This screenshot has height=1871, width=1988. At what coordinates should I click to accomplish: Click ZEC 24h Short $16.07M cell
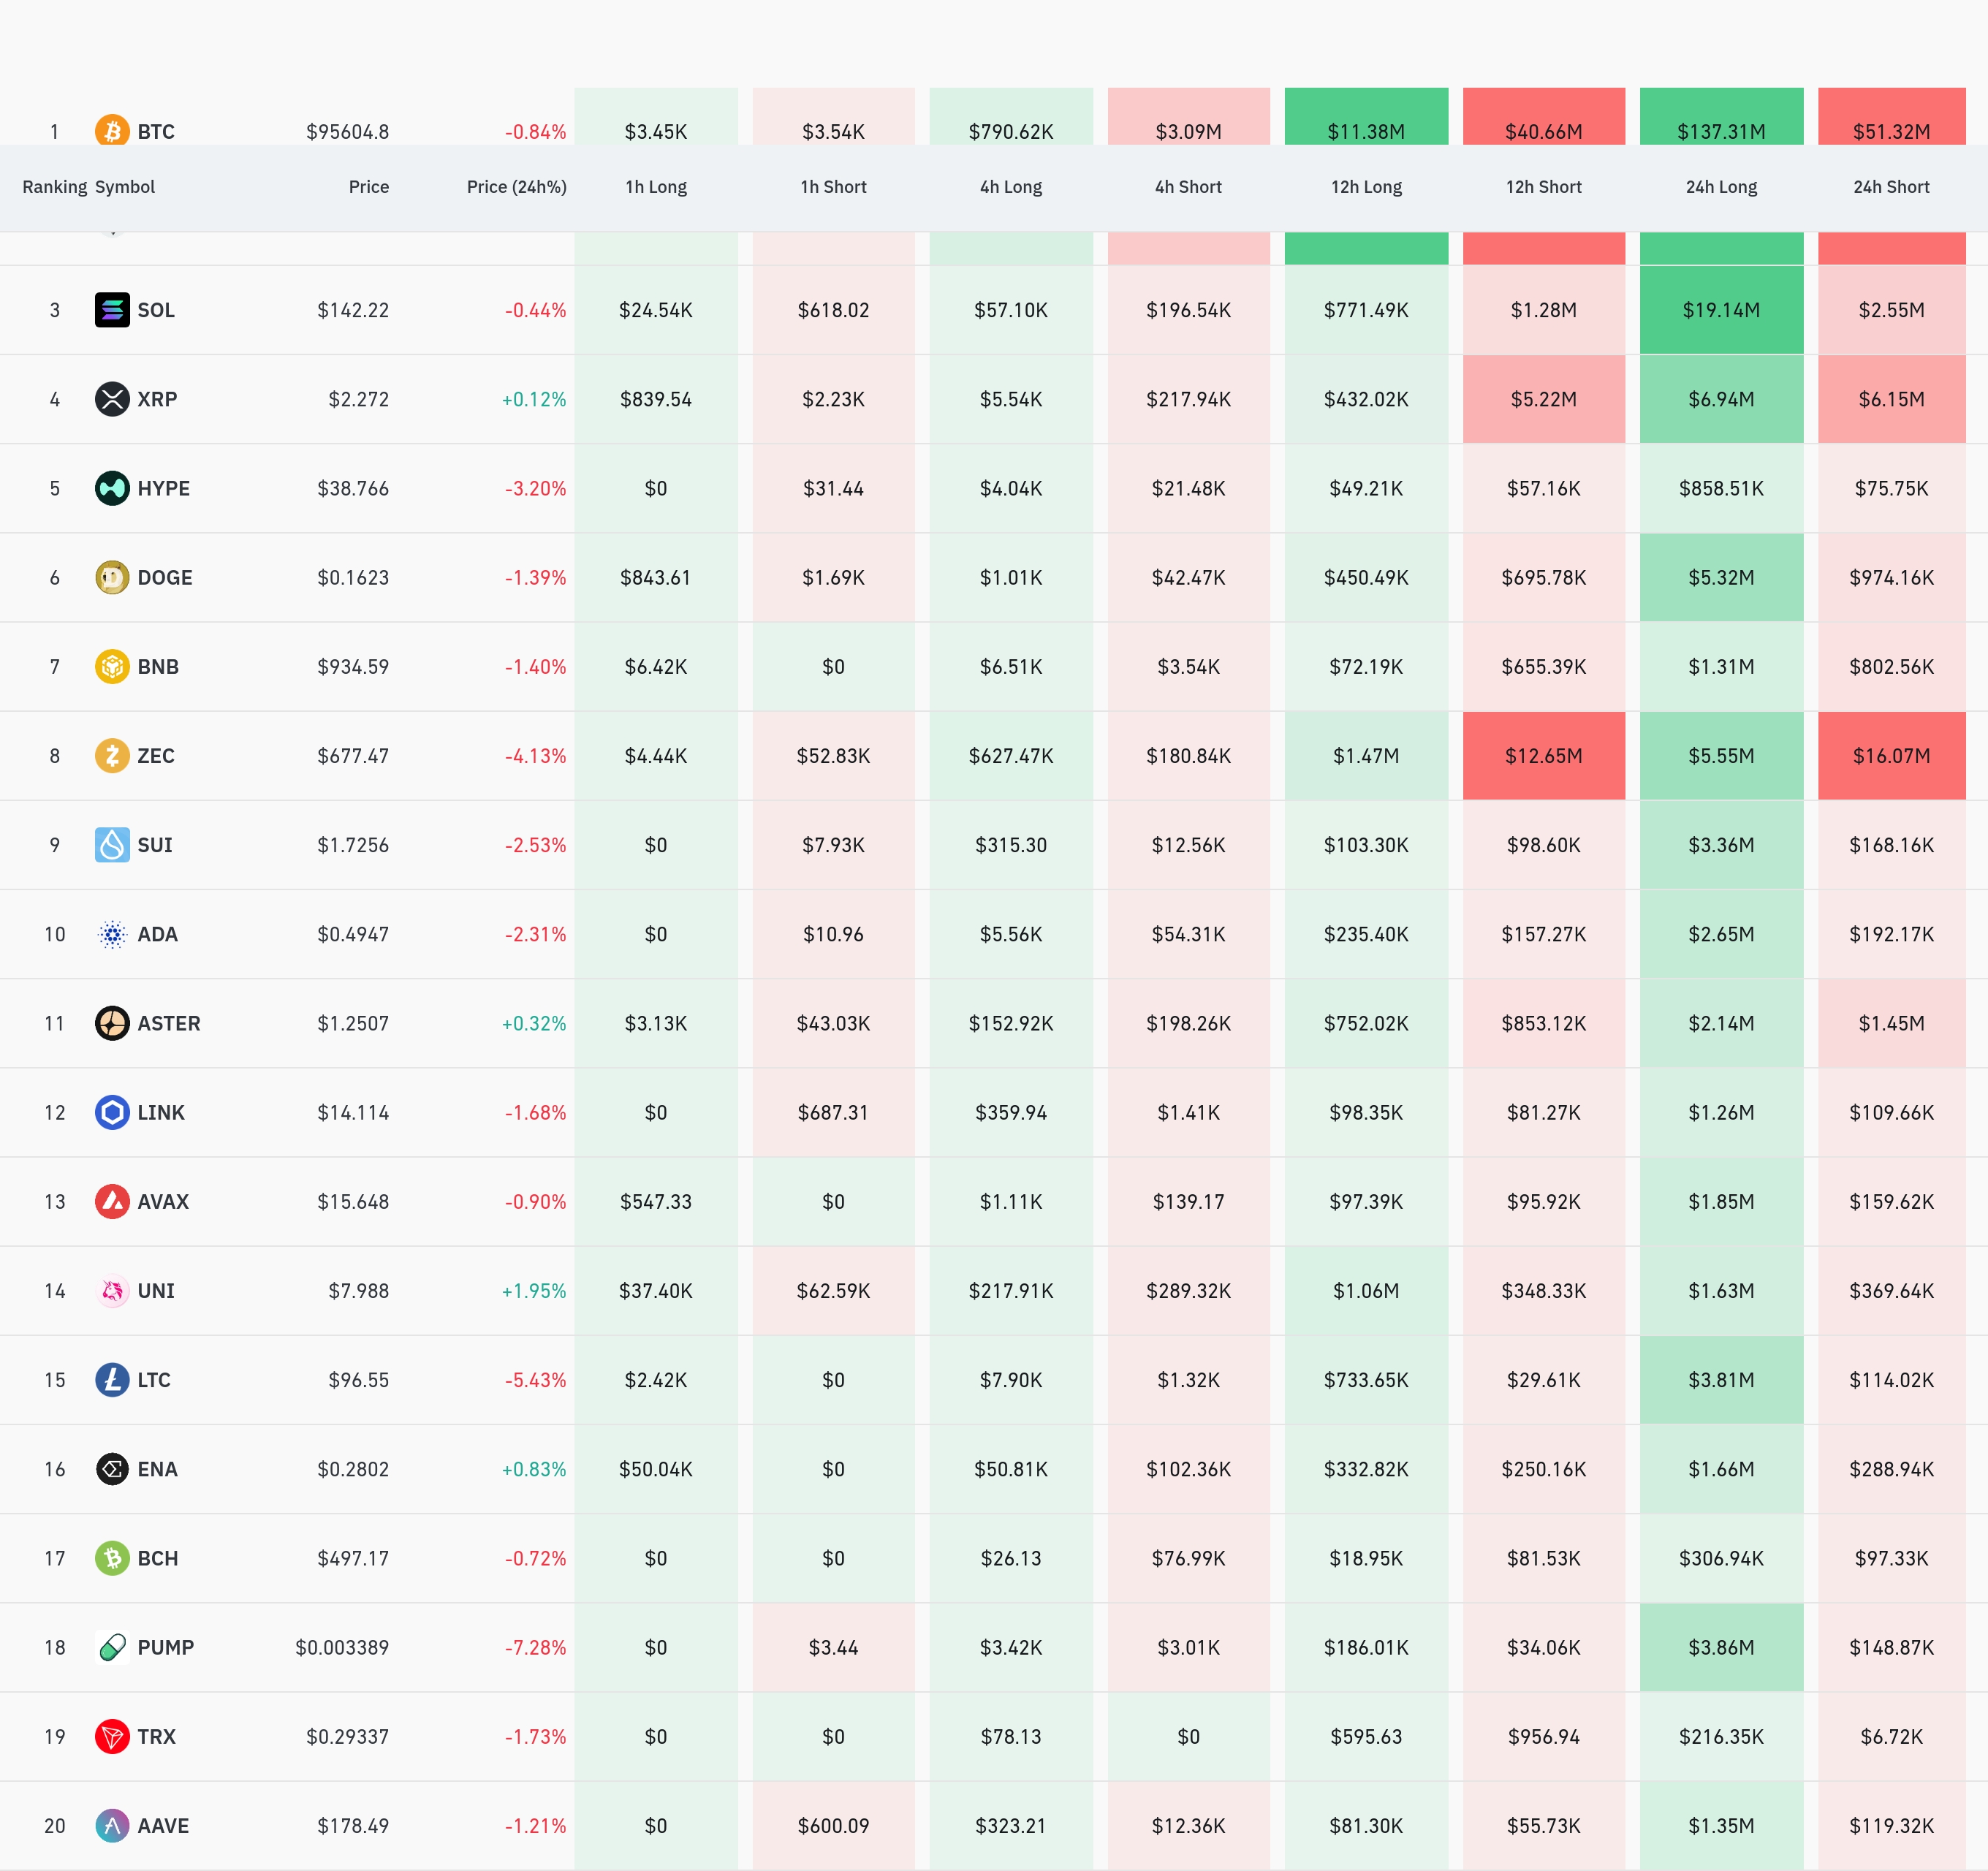point(1891,756)
